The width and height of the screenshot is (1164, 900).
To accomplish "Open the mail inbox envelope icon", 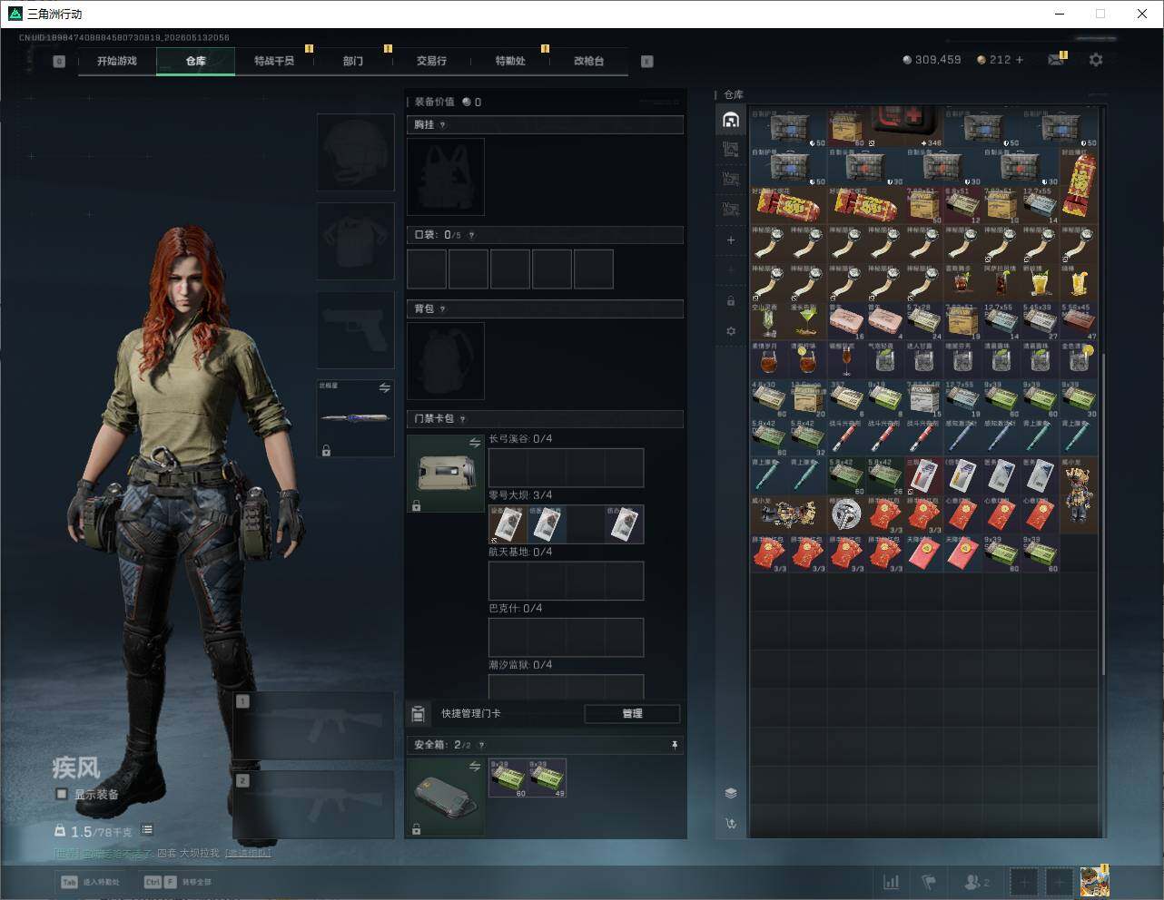I will (x=1056, y=60).
